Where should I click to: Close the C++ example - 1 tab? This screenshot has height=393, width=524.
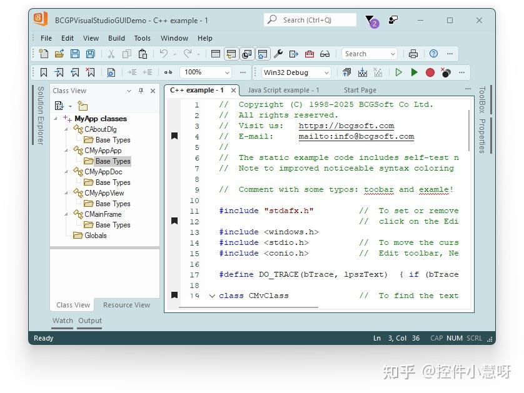coord(234,90)
